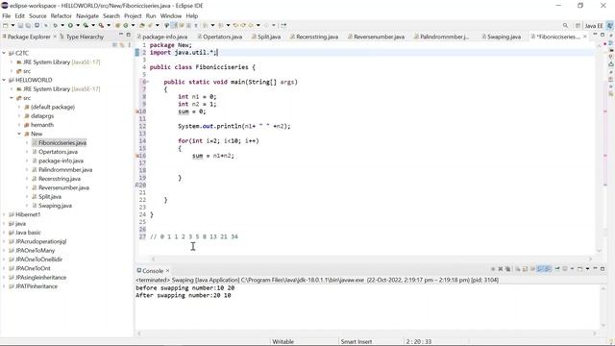Viewport: 615px width, 346px height.
Task: Click Remove All Terminated Launches icon
Action: (x=507, y=269)
